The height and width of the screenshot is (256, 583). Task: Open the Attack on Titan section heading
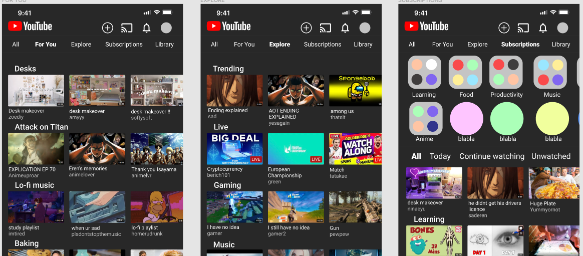pyautogui.click(x=41, y=127)
